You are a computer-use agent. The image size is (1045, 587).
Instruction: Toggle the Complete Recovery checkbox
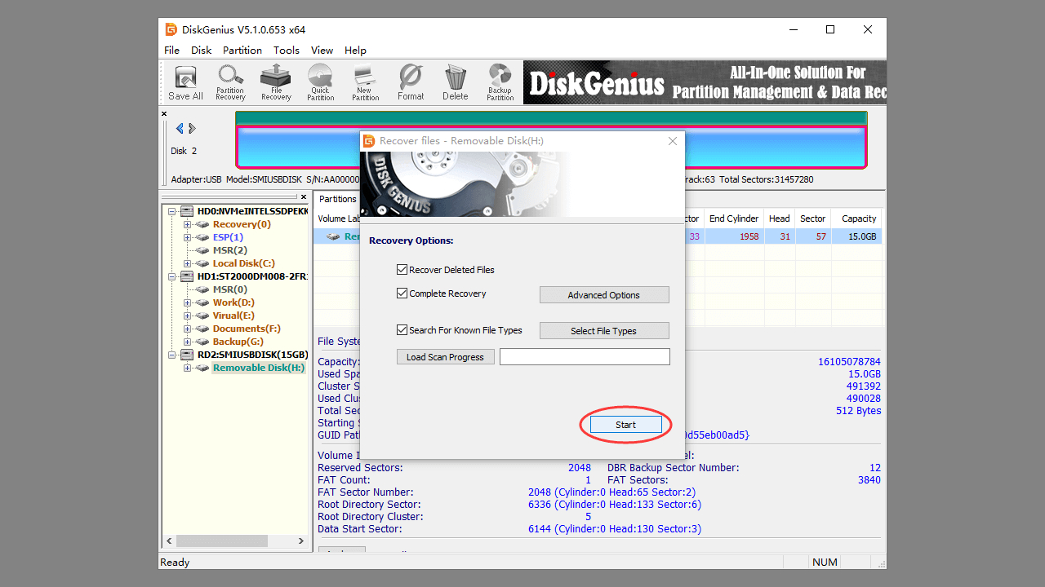click(x=402, y=293)
